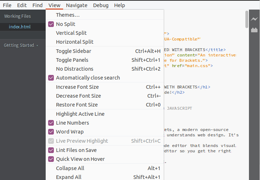
Task: Click Collapse All in the View menu
Action: click(70, 168)
